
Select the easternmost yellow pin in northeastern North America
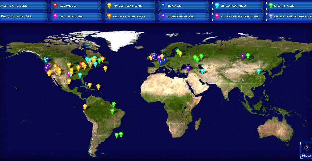[102, 59]
